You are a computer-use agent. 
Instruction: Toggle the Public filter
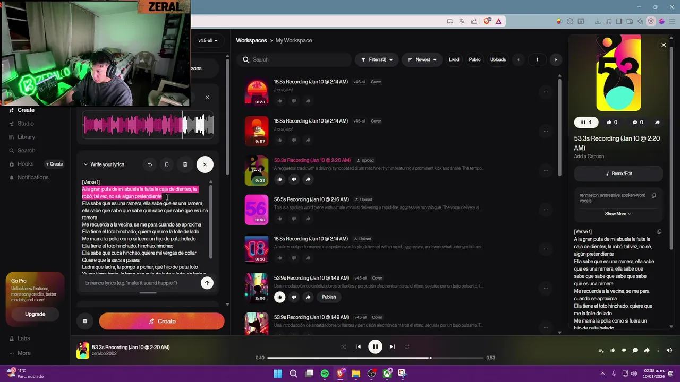(474, 60)
